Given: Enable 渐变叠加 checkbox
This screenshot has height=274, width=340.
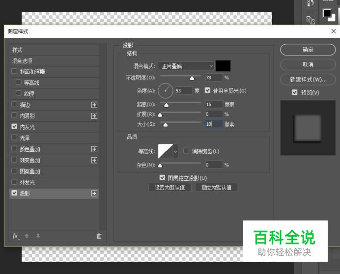Looking at the screenshot, I should coord(14,160).
